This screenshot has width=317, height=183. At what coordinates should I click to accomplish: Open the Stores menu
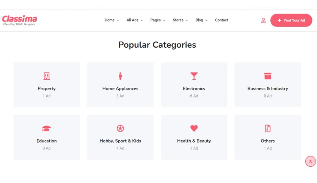(180, 20)
